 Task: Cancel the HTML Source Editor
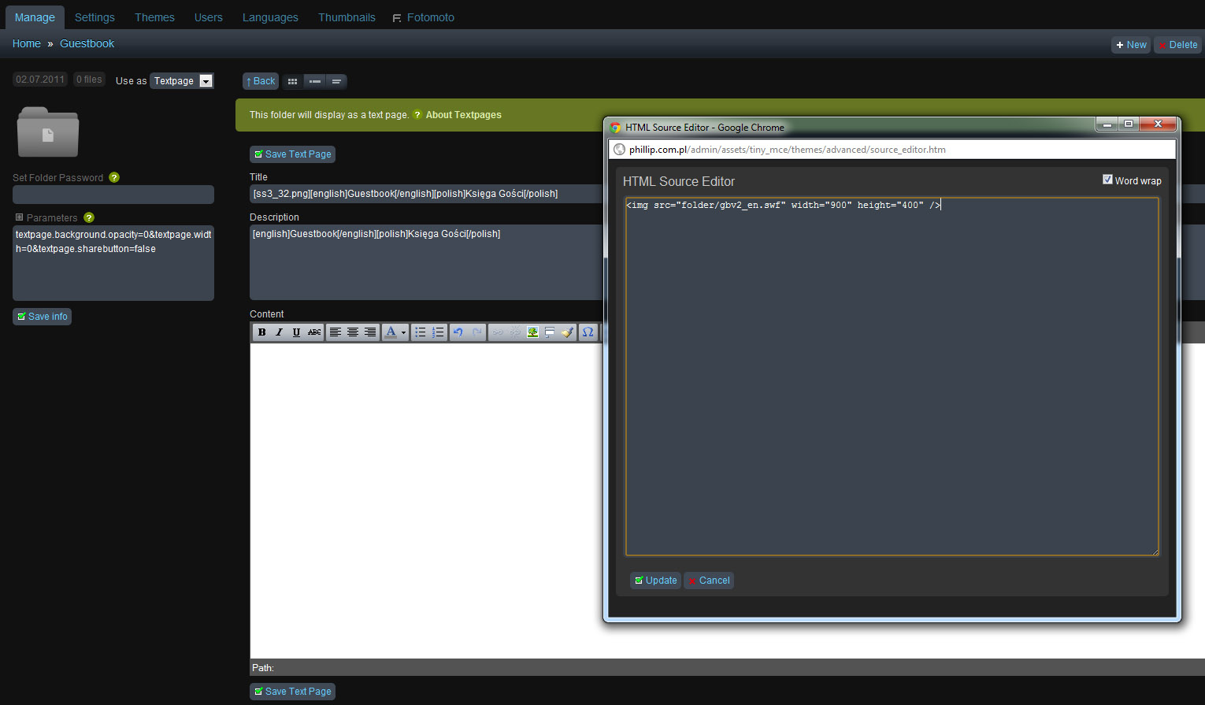click(x=709, y=581)
